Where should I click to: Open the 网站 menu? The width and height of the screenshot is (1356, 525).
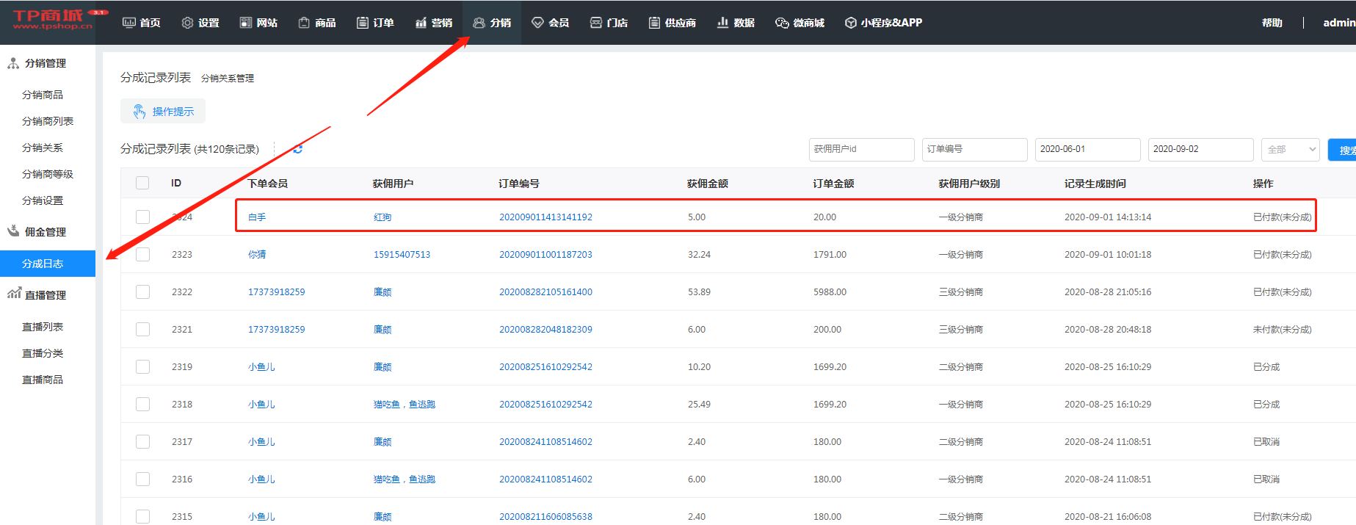[258, 23]
